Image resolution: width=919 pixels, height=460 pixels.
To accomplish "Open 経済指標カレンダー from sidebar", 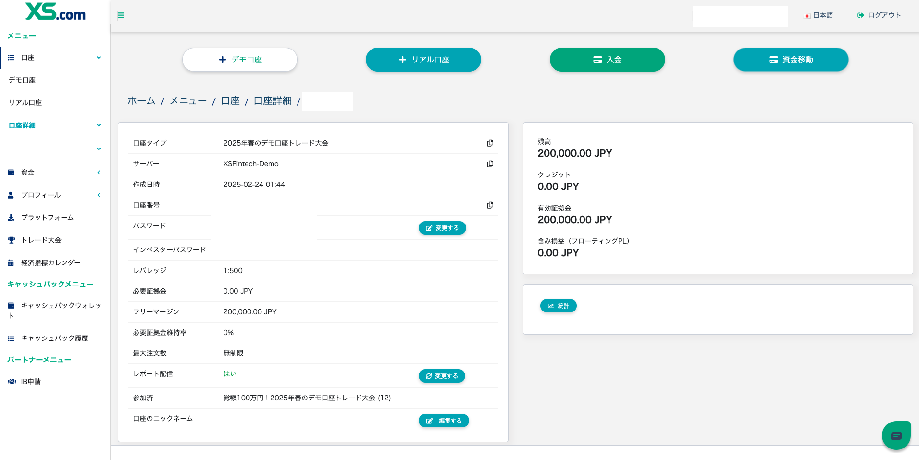I will pyautogui.click(x=50, y=263).
